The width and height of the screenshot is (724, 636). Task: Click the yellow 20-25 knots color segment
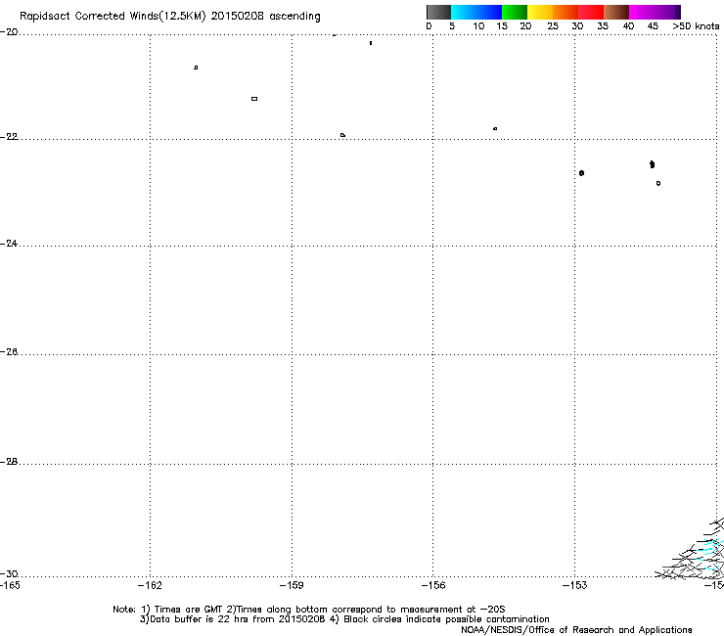click(540, 12)
